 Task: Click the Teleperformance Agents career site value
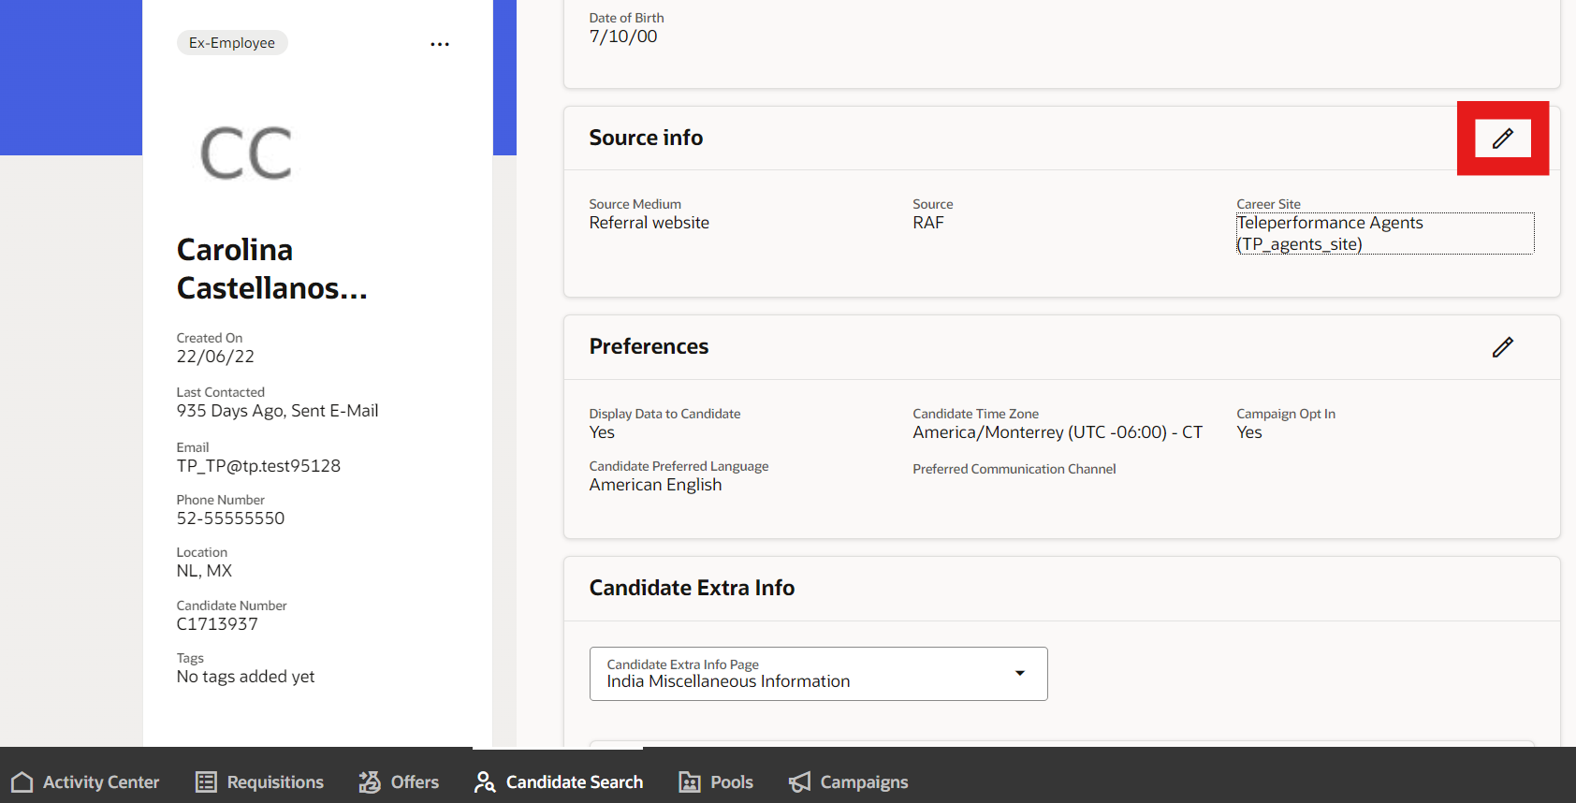(x=1385, y=233)
